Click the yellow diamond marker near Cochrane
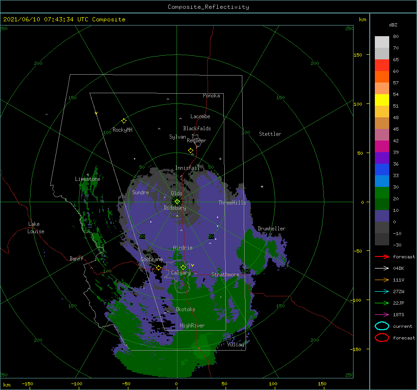Image resolution: width=417 pixels, height=390 pixels. (158, 268)
